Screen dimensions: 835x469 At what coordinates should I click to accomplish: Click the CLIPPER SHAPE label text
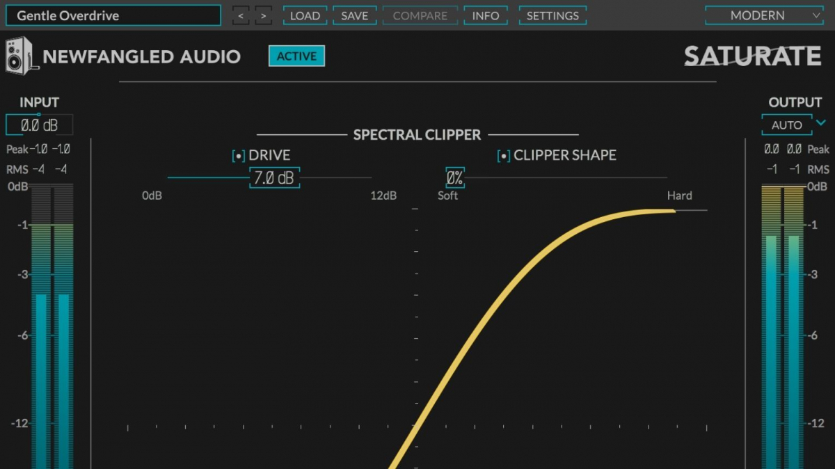[x=565, y=155]
